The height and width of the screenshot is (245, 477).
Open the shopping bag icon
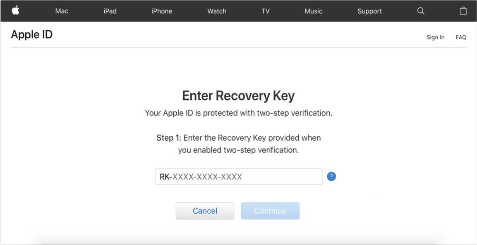463,11
